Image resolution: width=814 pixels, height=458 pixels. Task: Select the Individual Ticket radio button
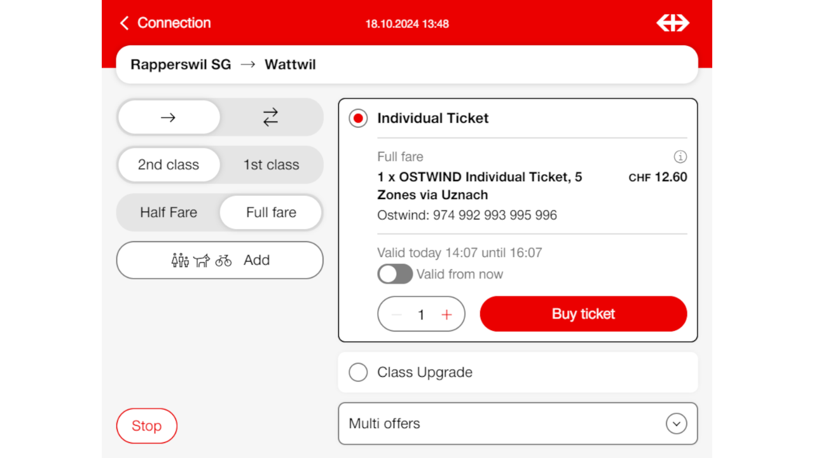tap(359, 118)
